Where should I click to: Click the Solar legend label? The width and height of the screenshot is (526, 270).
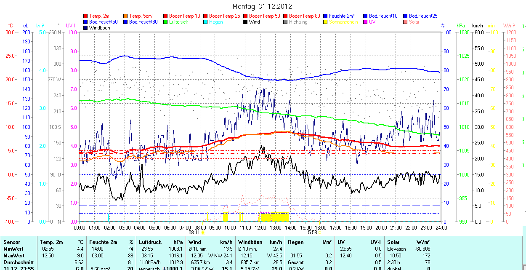coord(414,22)
